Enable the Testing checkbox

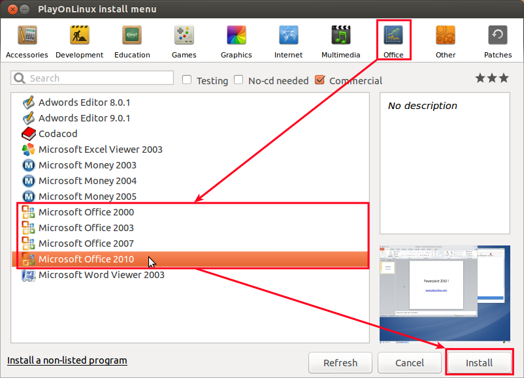pos(187,80)
